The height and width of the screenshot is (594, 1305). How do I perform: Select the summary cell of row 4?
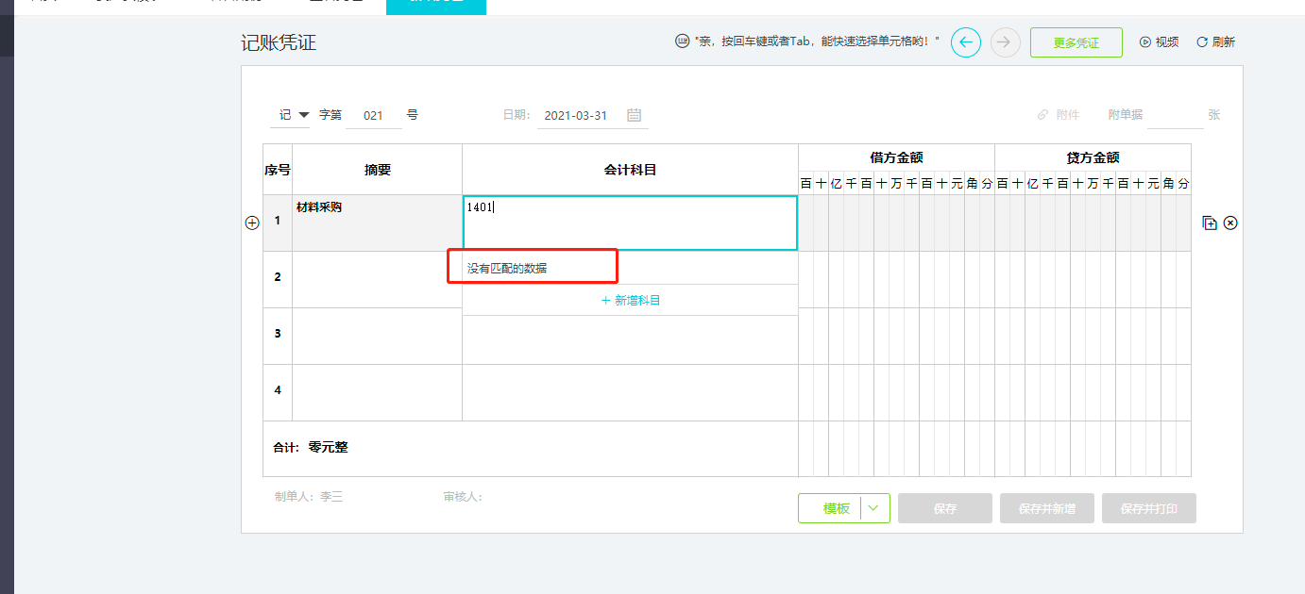pyautogui.click(x=377, y=392)
